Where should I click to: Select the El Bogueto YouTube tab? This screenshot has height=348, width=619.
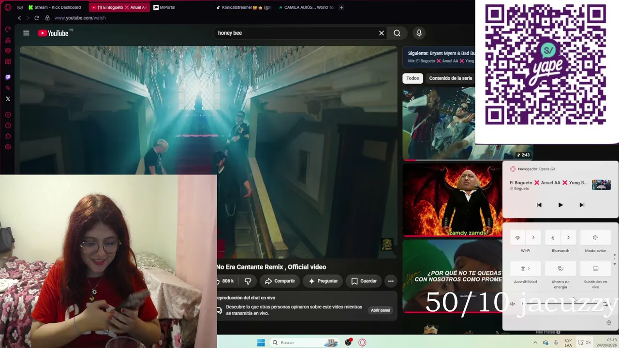(x=119, y=7)
